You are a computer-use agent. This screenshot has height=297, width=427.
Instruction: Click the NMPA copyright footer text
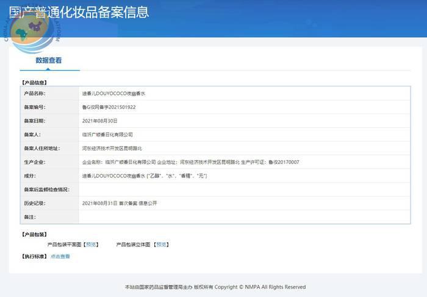(x=215, y=287)
